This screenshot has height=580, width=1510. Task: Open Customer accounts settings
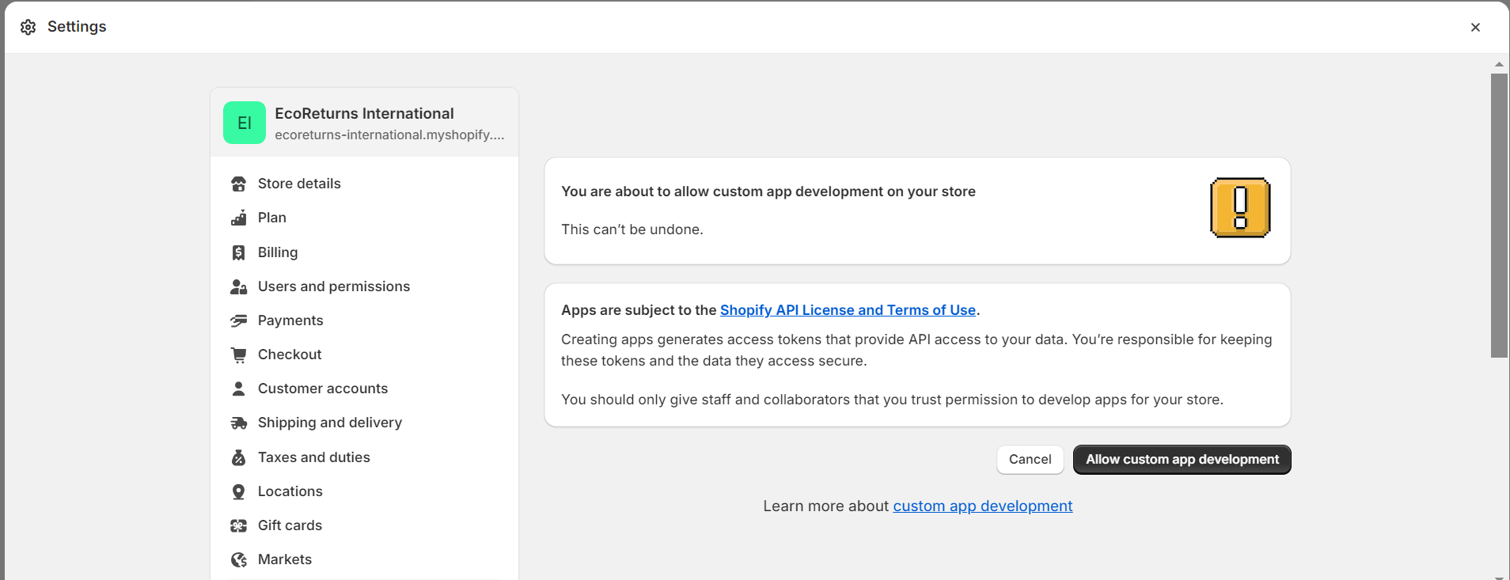click(x=322, y=389)
